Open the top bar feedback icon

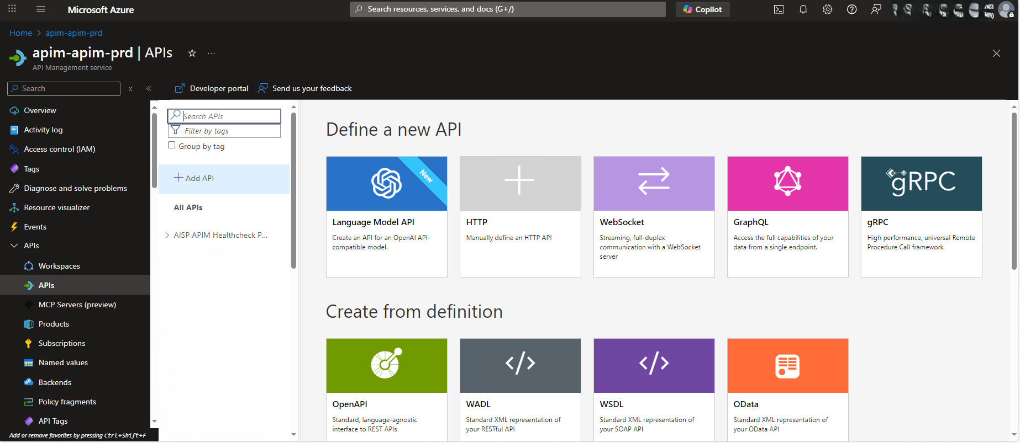click(x=876, y=9)
